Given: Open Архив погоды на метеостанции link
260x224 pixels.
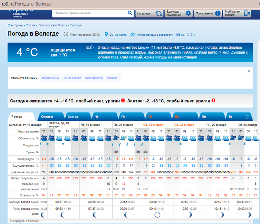Looking at the screenshot, I should (x=170, y=57).
